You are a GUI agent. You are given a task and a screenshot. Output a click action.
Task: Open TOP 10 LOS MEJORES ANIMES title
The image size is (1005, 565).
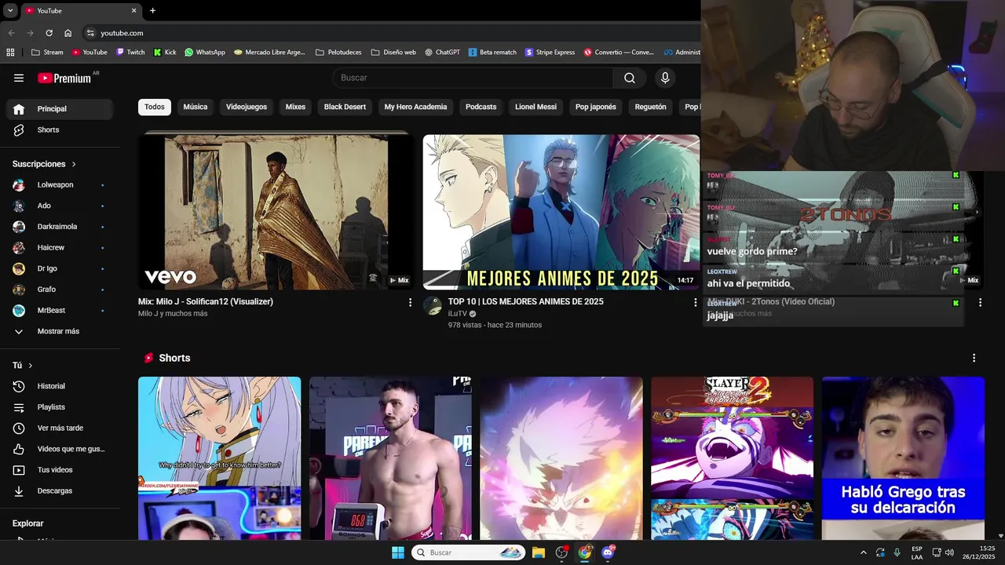coord(525,302)
